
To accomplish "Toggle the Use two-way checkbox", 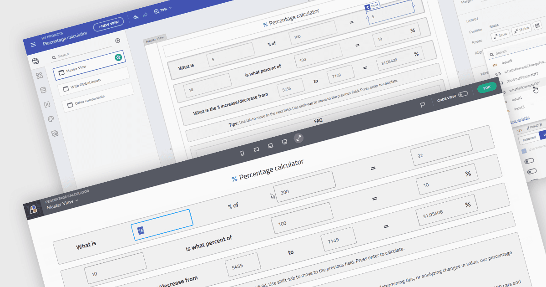I will (x=524, y=151).
